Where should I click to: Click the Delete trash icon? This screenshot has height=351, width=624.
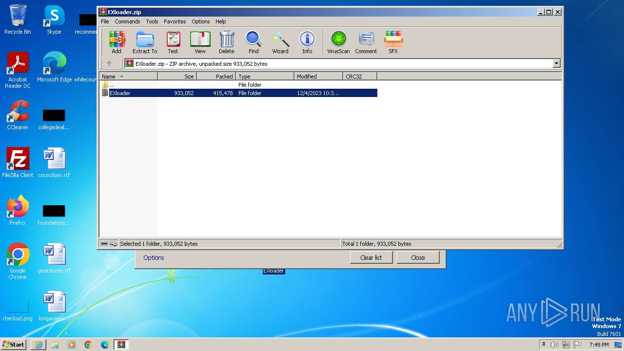click(x=226, y=42)
